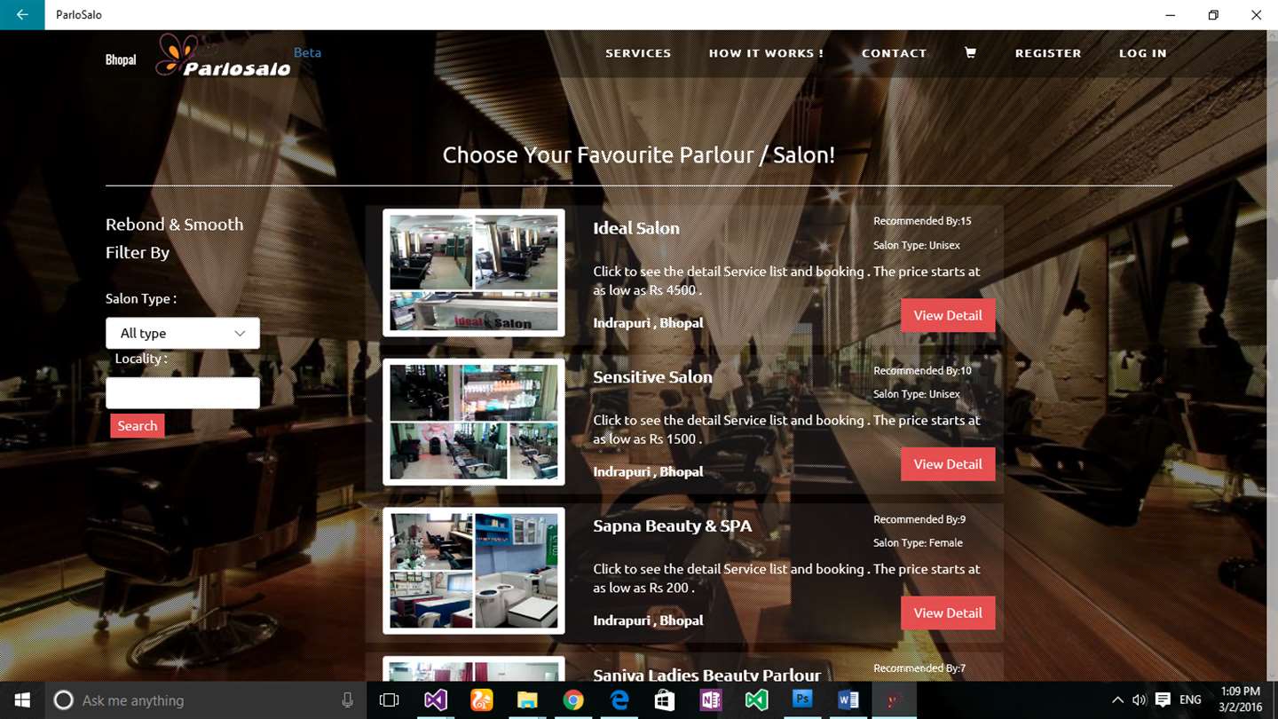View Detail for Sapna Beauty & SPA

click(x=948, y=612)
